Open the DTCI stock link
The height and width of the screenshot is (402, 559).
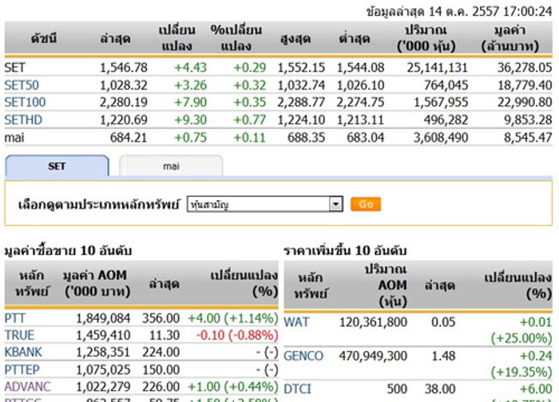[297, 388]
